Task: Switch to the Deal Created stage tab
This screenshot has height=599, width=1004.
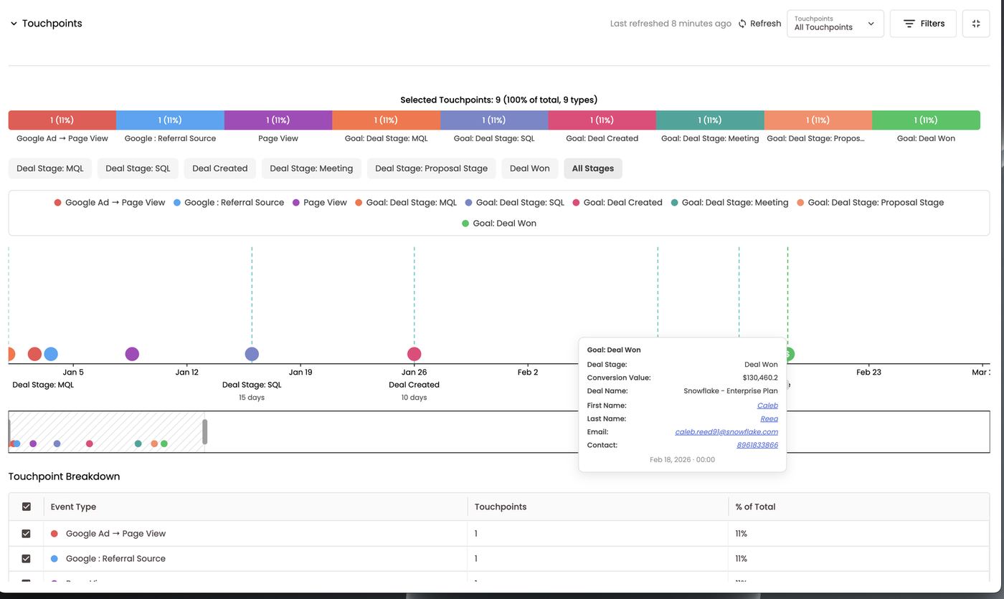Action: pos(220,168)
